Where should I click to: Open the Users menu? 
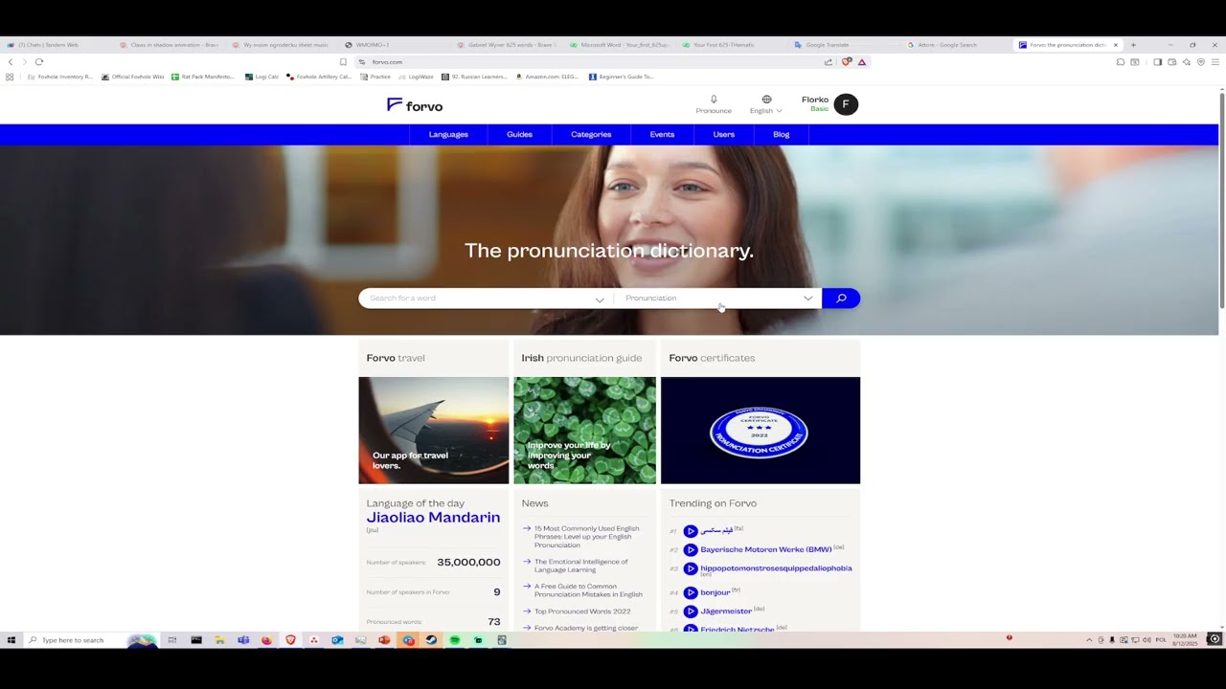point(723,134)
